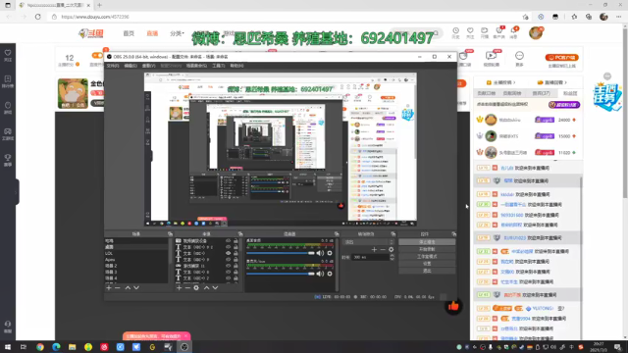Remove the selected OBS scene

pyautogui.click(x=118, y=287)
